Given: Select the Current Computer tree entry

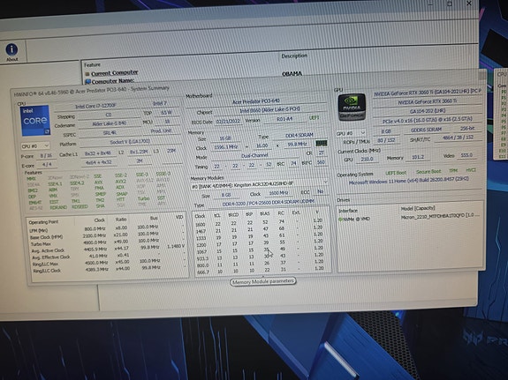Looking at the screenshot, I should tap(115, 73).
